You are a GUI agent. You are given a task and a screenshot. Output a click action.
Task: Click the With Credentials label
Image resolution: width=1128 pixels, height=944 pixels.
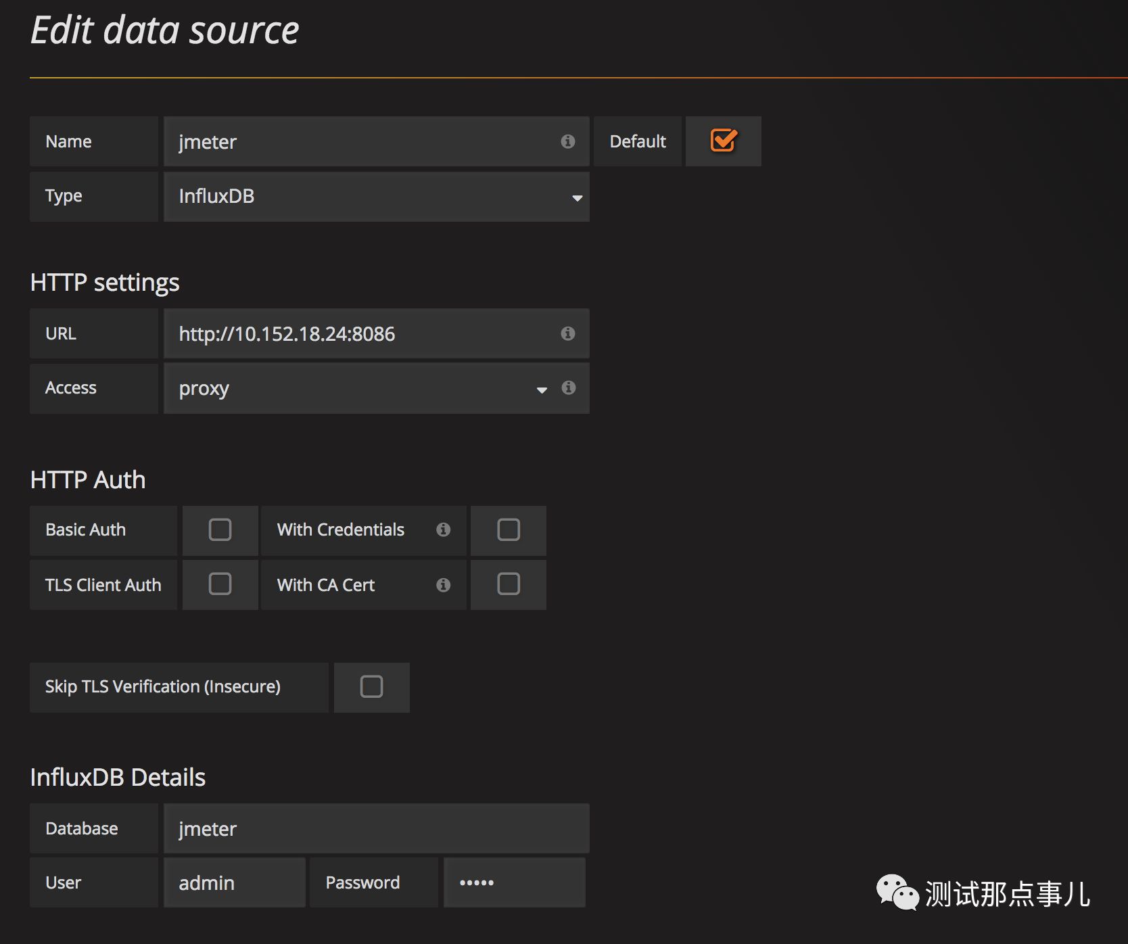(341, 529)
